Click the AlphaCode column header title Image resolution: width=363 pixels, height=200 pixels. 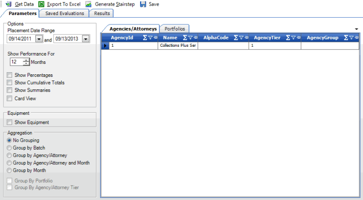pos(216,37)
